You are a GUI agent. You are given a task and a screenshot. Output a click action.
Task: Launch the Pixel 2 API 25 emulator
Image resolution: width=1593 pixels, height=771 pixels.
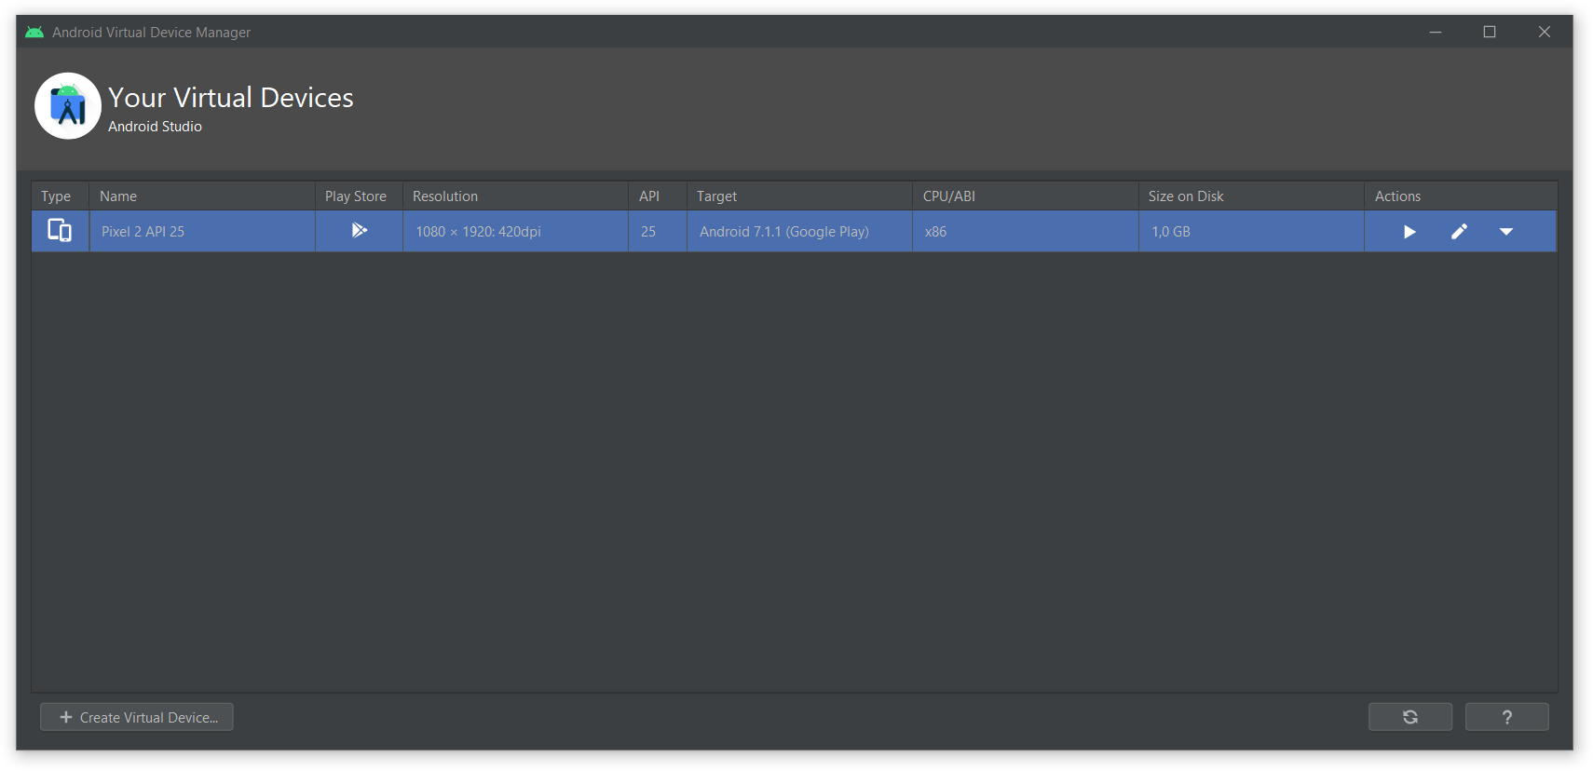(1409, 232)
